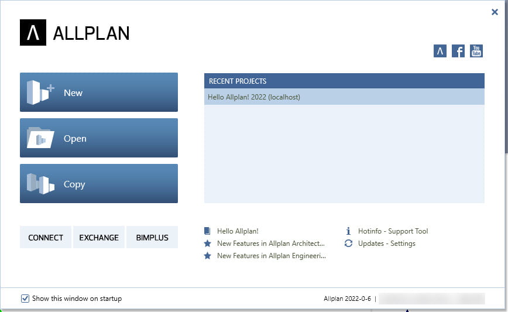
Task: Click the star icon beside Allplan Architecture features
Action: coord(207,244)
